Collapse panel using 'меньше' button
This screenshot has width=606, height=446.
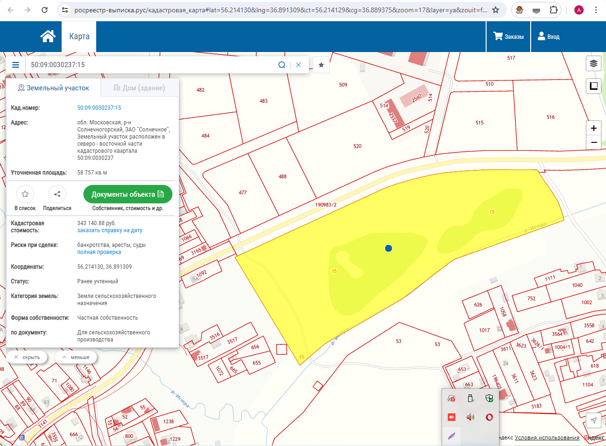click(76, 357)
